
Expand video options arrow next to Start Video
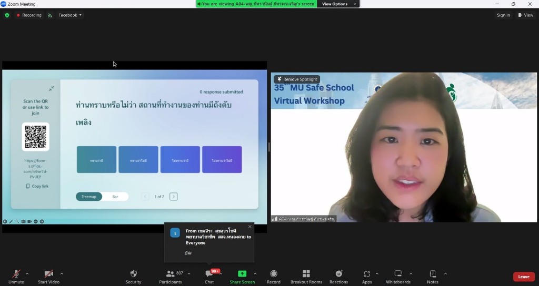point(62,273)
